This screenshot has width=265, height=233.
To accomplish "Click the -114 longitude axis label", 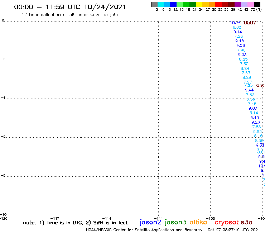I will [x=107, y=218].
